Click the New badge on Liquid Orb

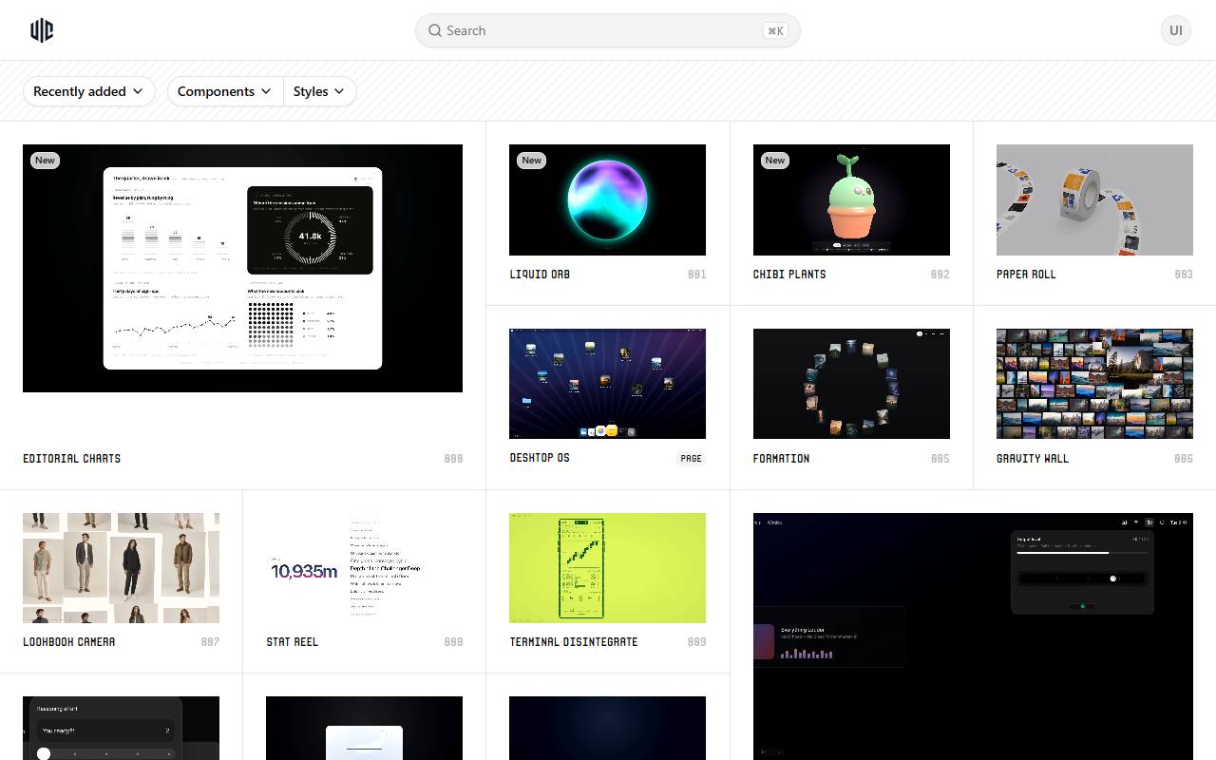(531, 161)
